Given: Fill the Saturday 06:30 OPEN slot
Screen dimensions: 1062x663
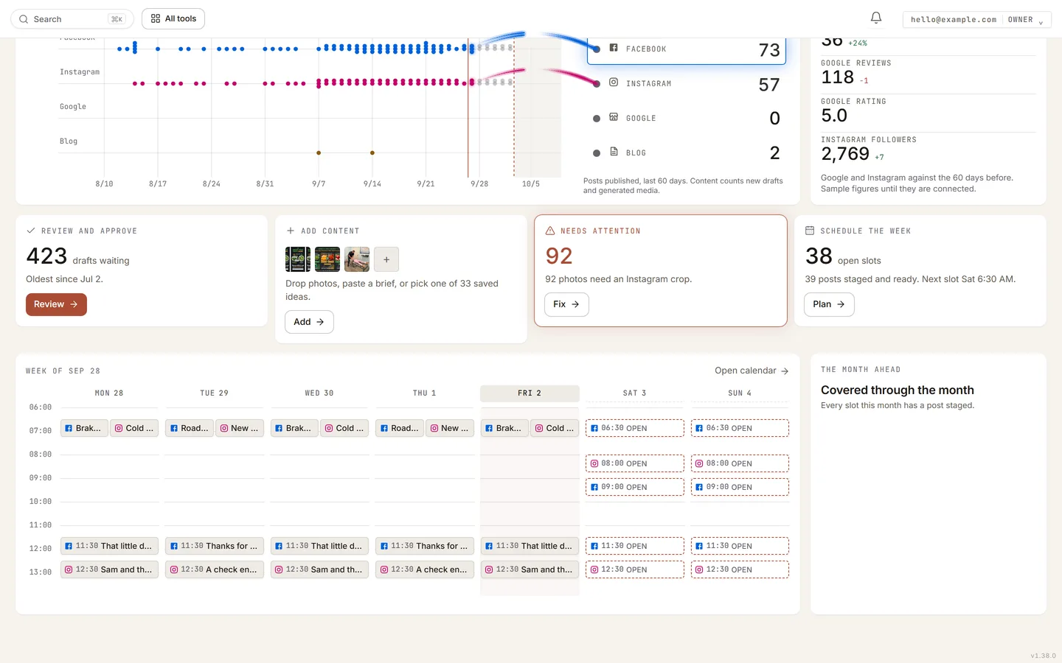Looking at the screenshot, I should [x=635, y=428].
